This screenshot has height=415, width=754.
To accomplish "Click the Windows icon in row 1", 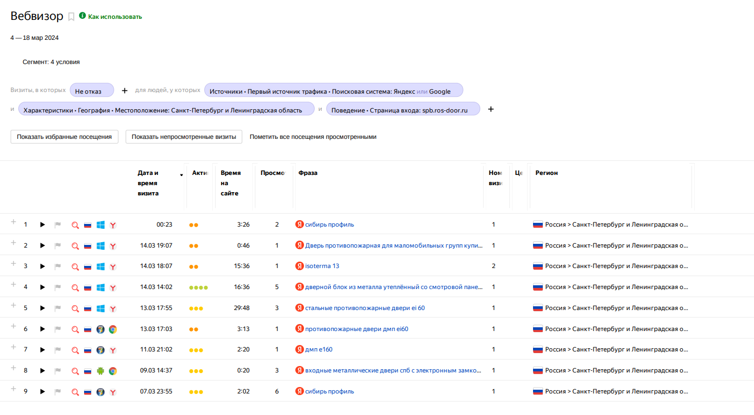I will 100,225.
